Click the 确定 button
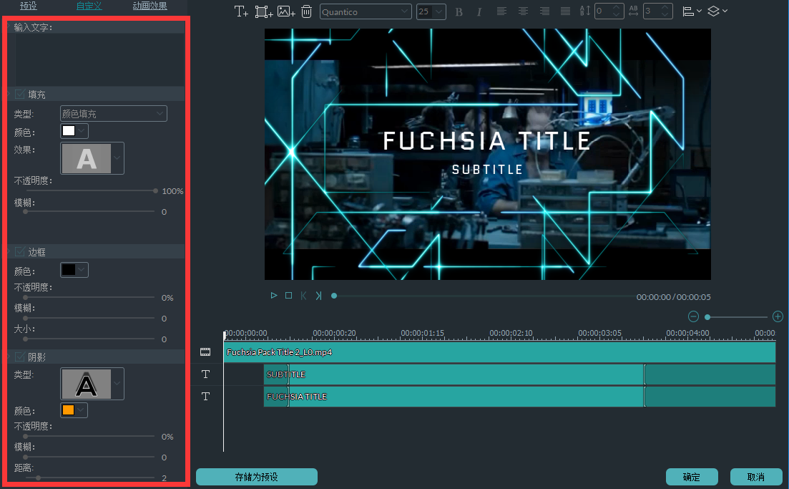The image size is (789, 489). click(692, 477)
